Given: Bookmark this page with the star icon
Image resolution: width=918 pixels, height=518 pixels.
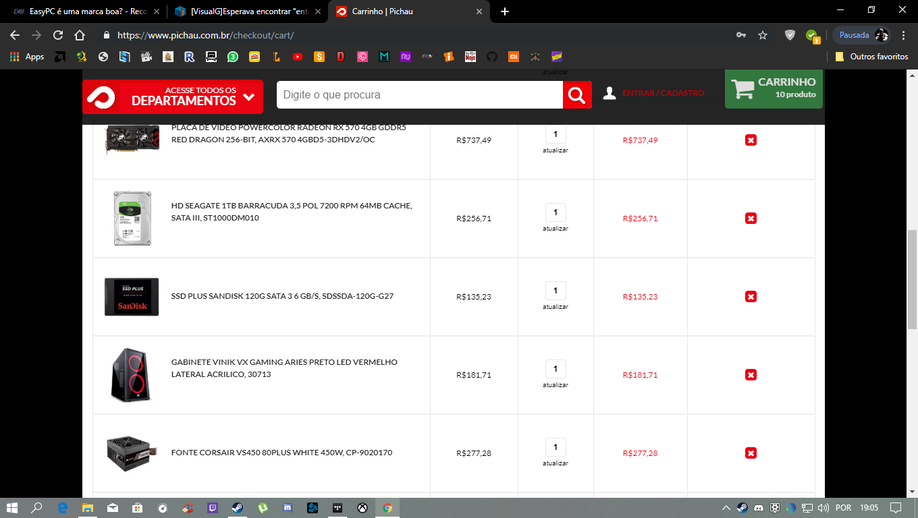Looking at the screenshot, I should (763, 35).
